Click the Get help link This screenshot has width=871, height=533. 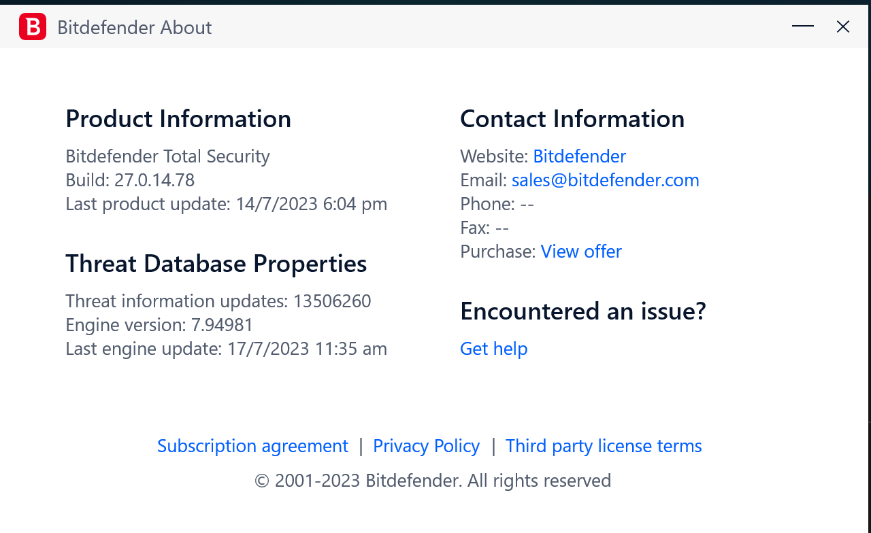494,349
